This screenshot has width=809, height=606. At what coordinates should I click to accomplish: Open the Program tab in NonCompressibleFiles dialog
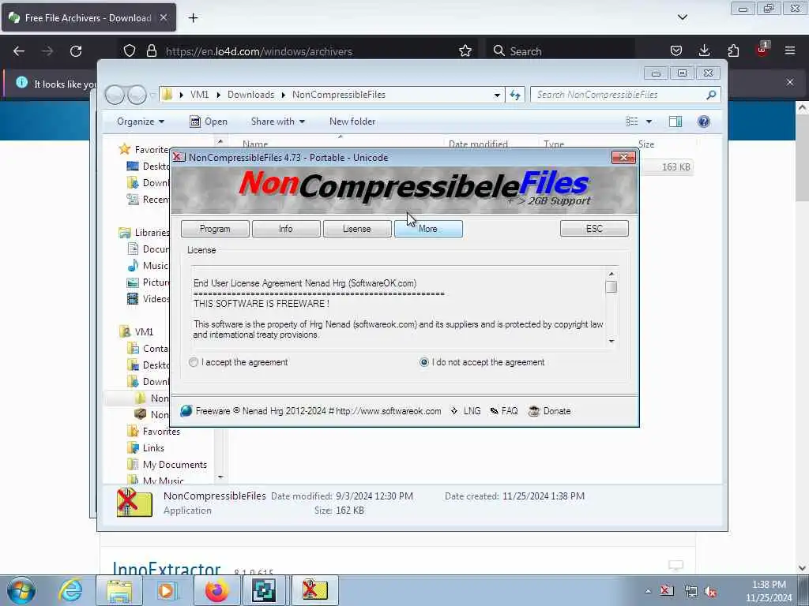pos(215,229)
